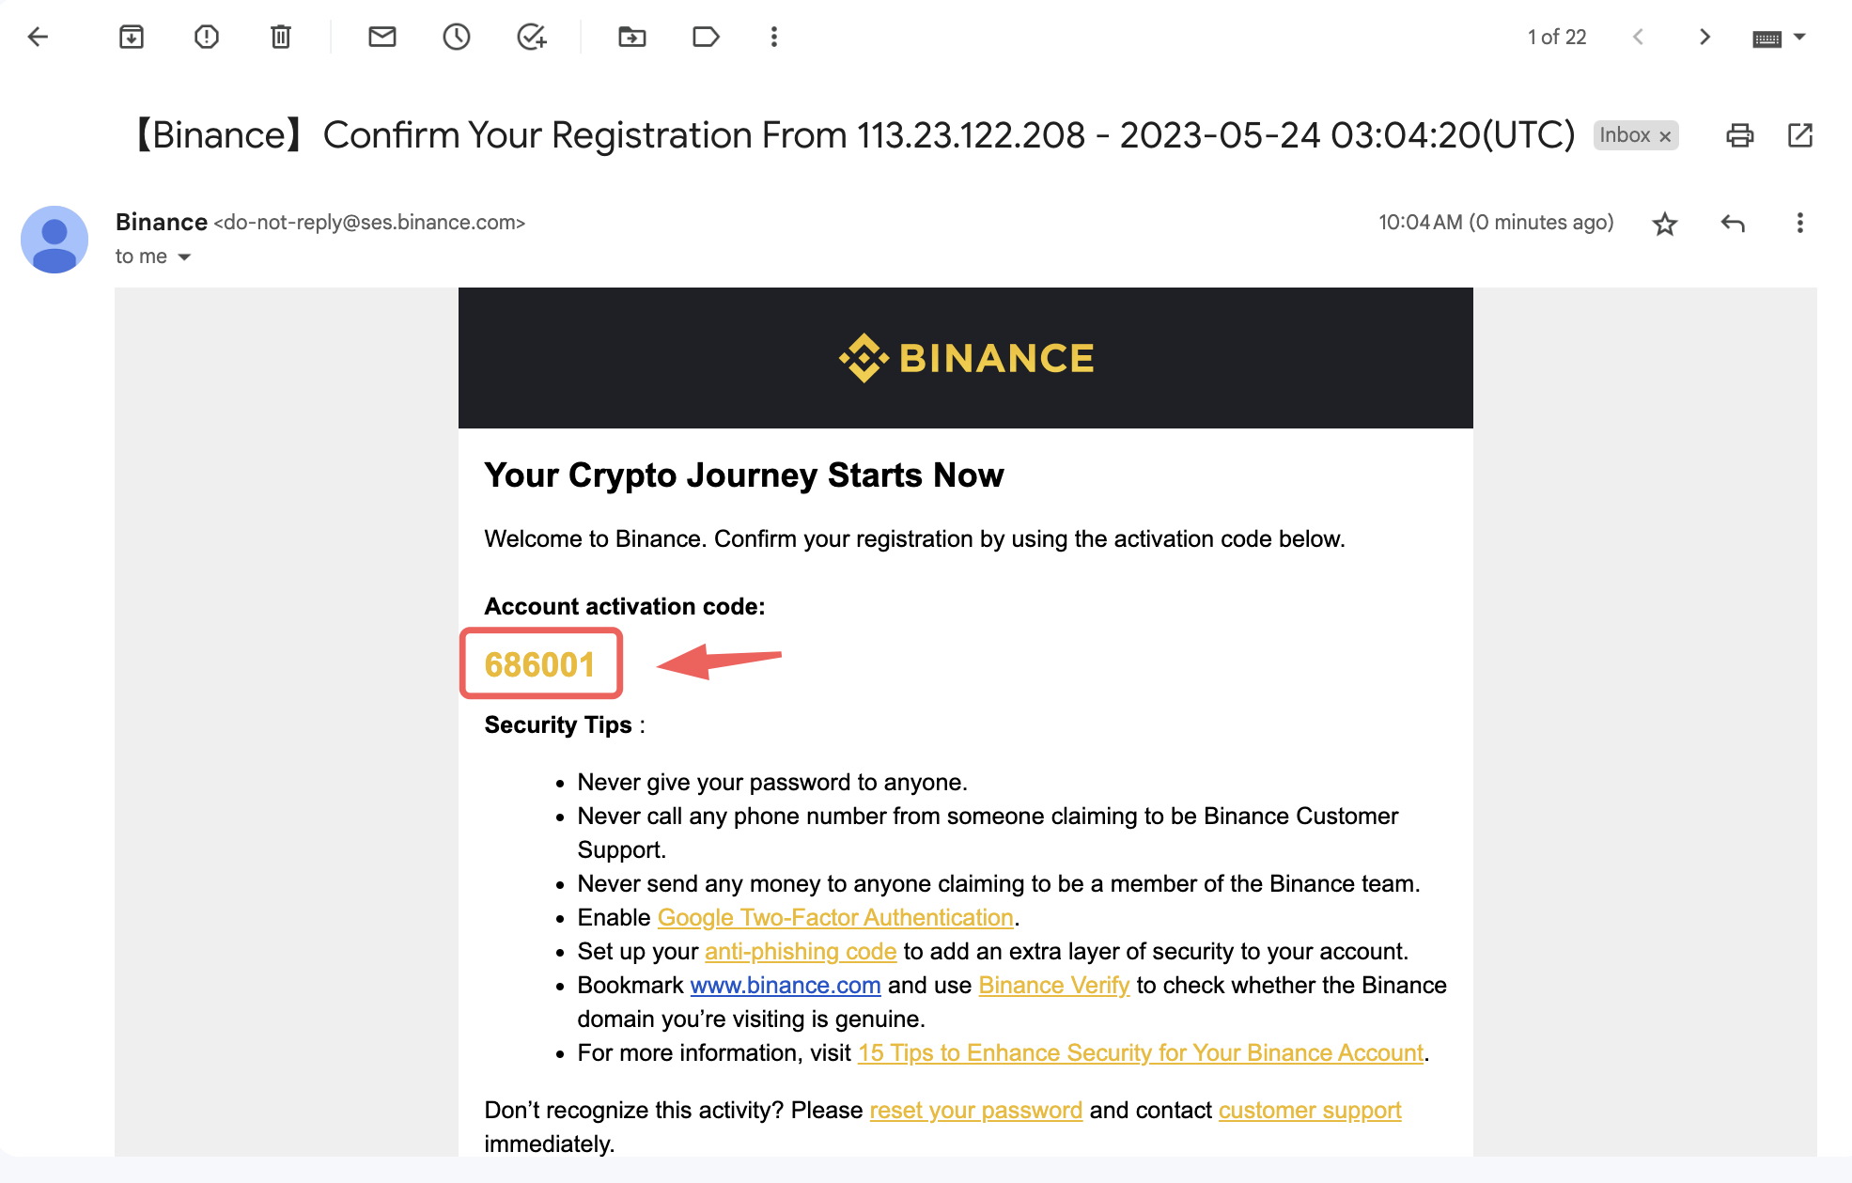Expand the recipient details under 'to me'
This screenshot has height=1183, width=1852.
[183, 256]
